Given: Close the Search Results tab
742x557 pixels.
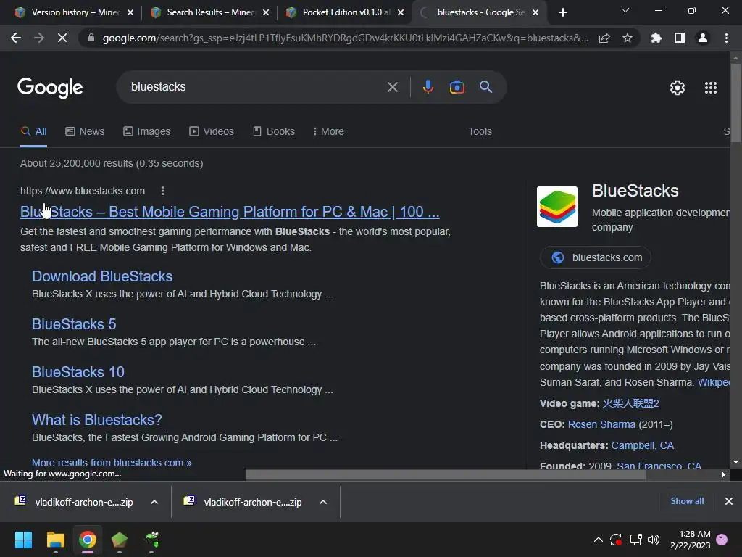Looking at the screenshot, I should click(266, 12).
